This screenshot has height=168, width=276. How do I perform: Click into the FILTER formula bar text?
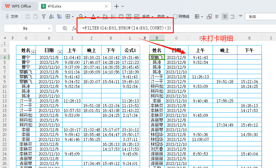127,28
